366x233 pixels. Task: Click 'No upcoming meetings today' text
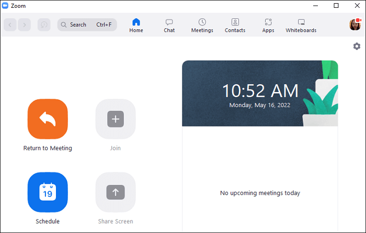pos(260,193)
